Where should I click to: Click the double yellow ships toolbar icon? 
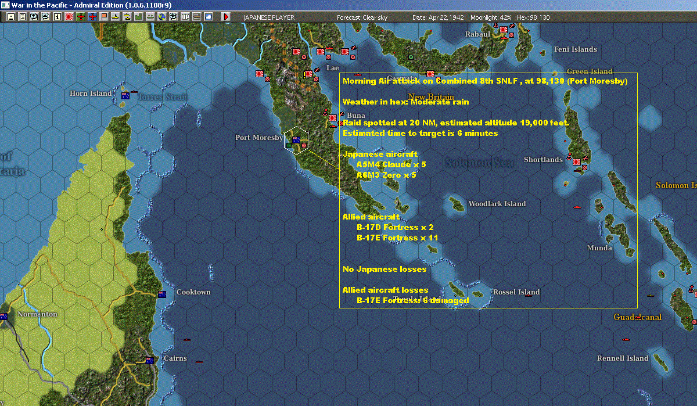point(127,17)
